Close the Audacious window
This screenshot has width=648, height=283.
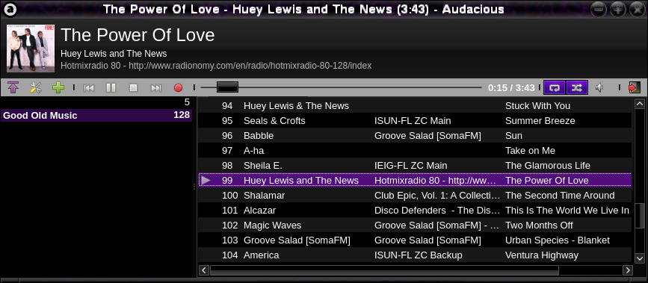(638, 9)
